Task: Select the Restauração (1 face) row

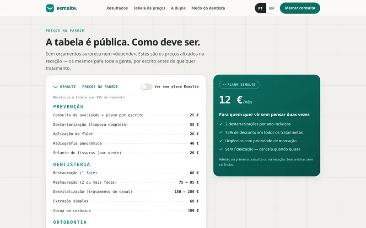Action: (126, 173)
